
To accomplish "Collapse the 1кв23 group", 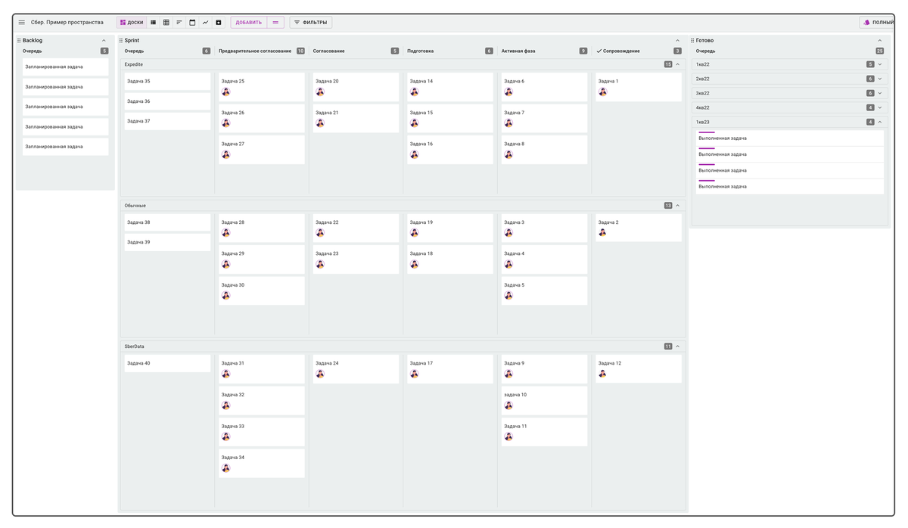I will click(x=879, y=122).
